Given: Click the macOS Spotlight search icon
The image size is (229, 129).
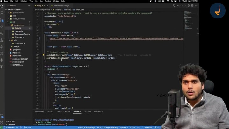Looking at the screenshot, I should pyautogui.click(x=172, y=1).
